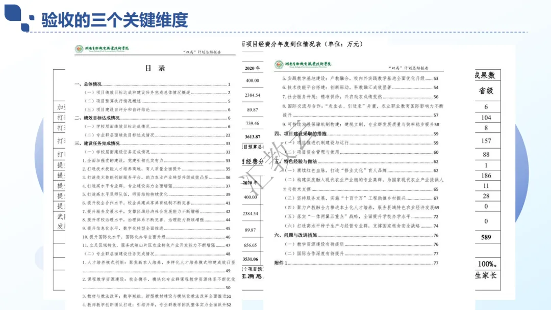Select '(一)学校层面绩效目标达成情况' line
This screenshot has height=310, width=551.
coord(157,127)
